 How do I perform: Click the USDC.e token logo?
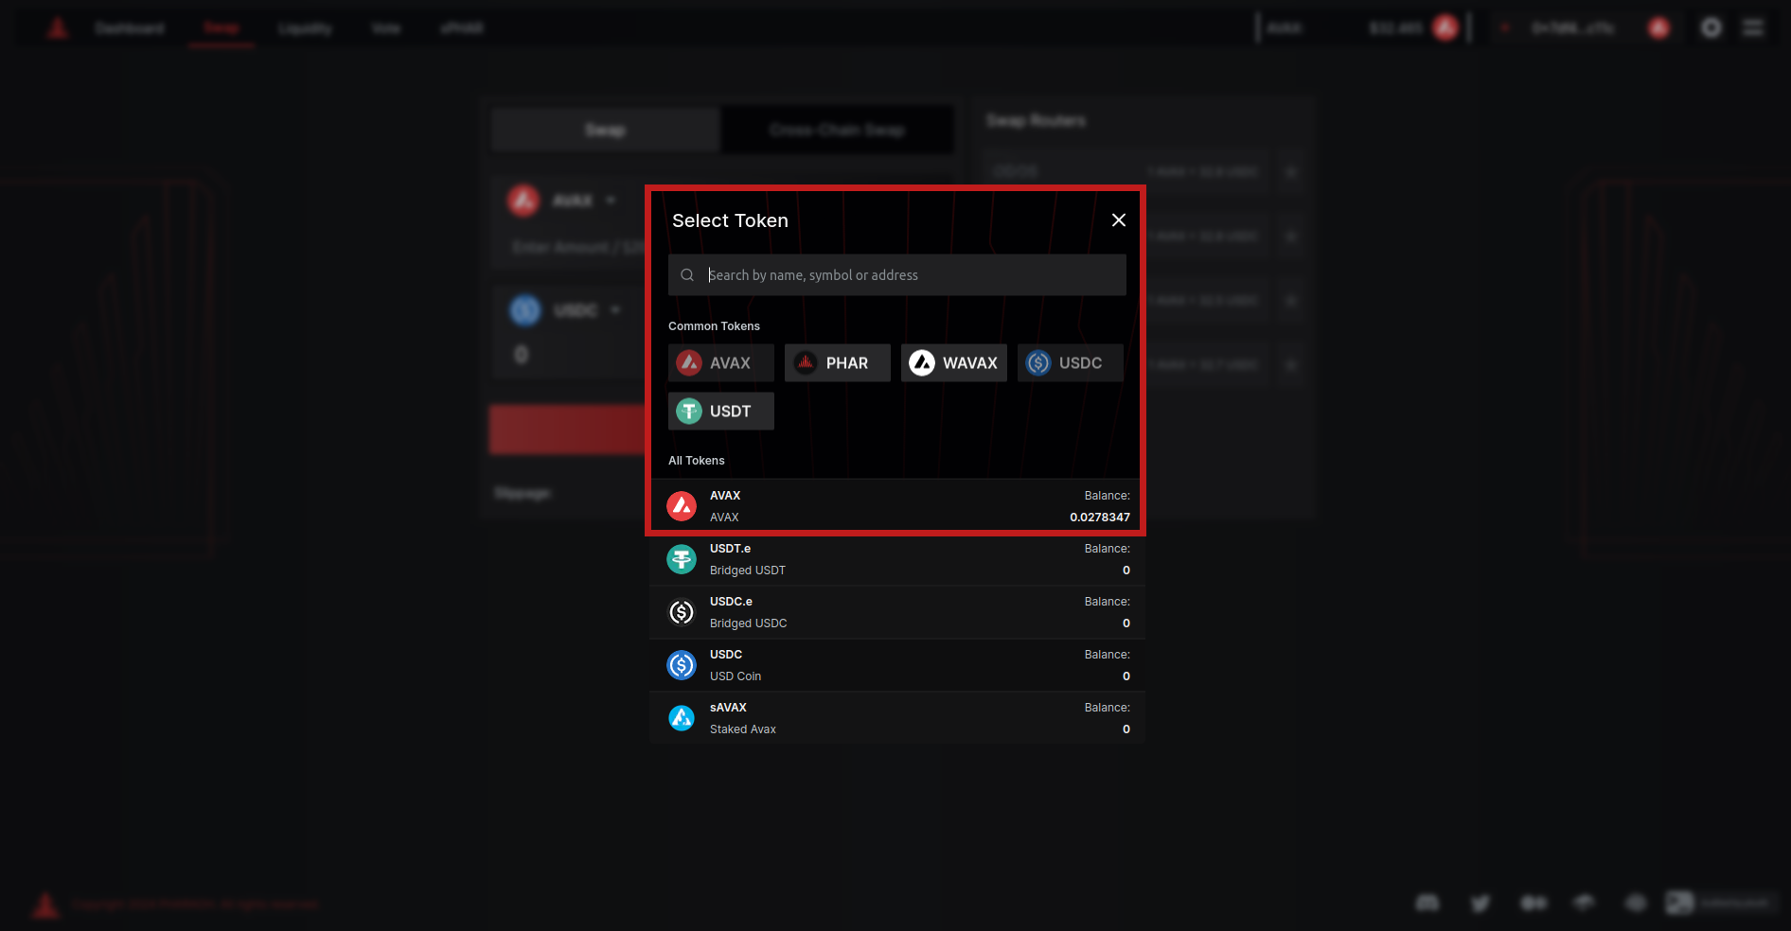(682, 612)
